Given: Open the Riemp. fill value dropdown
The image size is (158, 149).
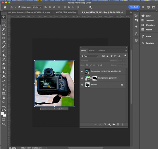Looking at the screenshot, I should tap(125, 65).
